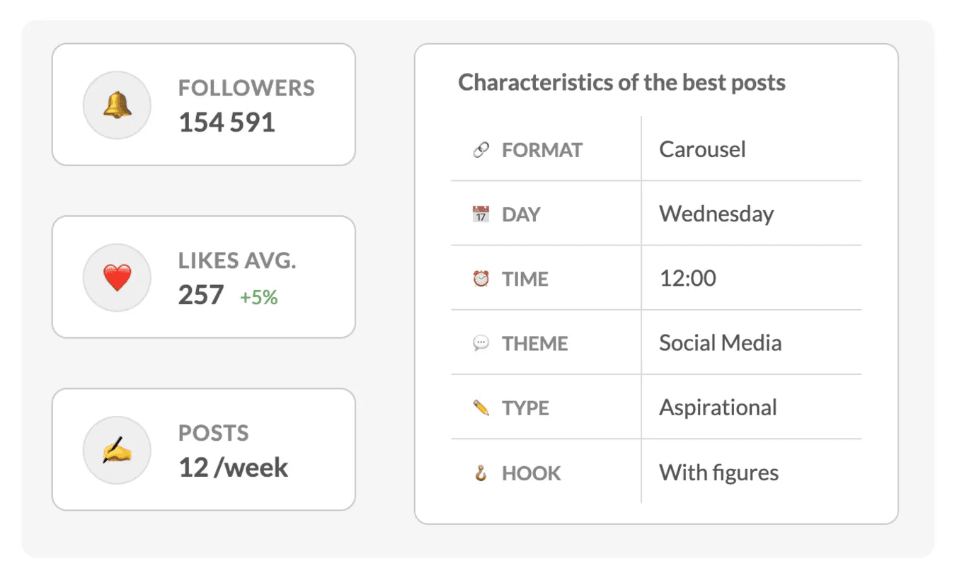957x573 pixels.
Task: Click the calendar icon next to DAY
Action: pyautogui.click(x=481, y=214)
